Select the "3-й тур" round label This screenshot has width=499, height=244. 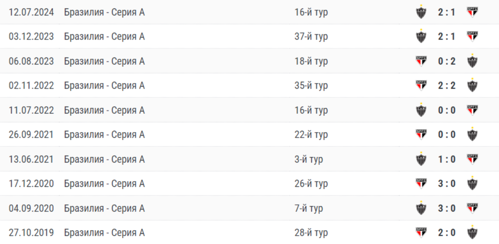(308, 159)
